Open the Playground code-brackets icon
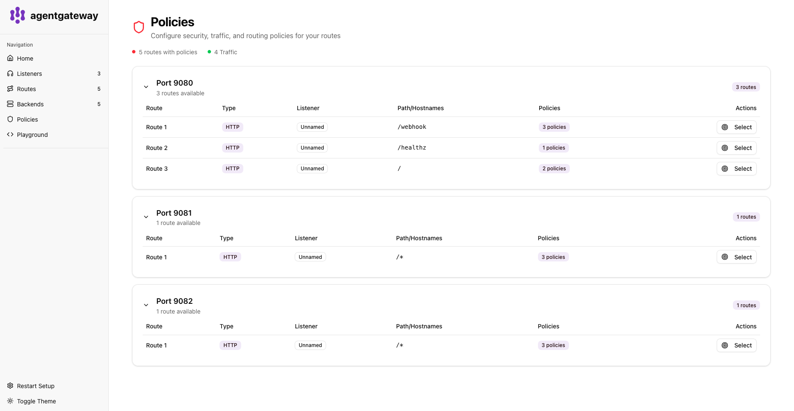 [10, 134]
